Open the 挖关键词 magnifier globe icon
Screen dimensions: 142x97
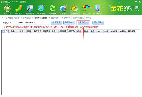tap(30, 10)
